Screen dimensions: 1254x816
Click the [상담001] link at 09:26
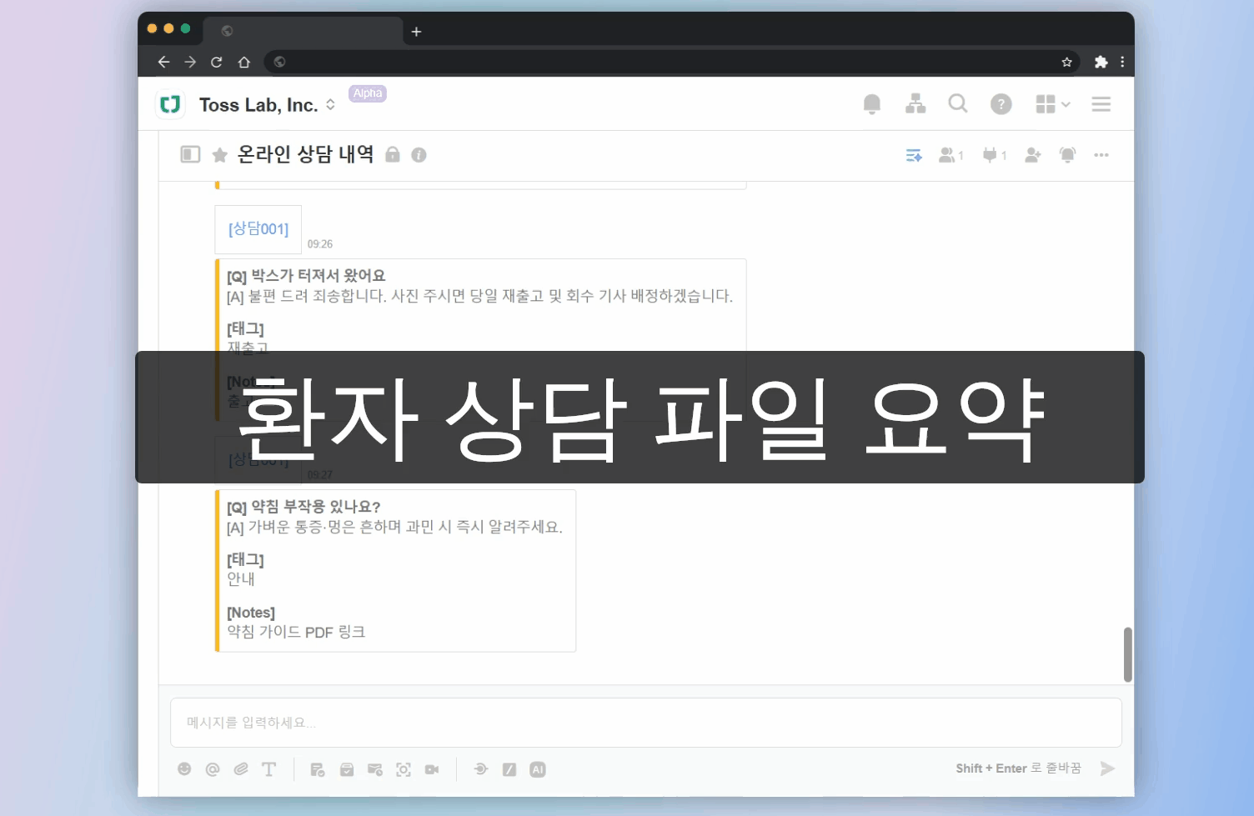click(x=258, y=229)
